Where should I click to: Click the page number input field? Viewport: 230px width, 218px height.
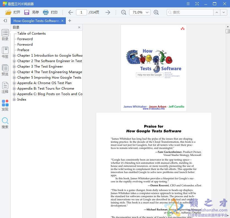[x=82, y=12]
